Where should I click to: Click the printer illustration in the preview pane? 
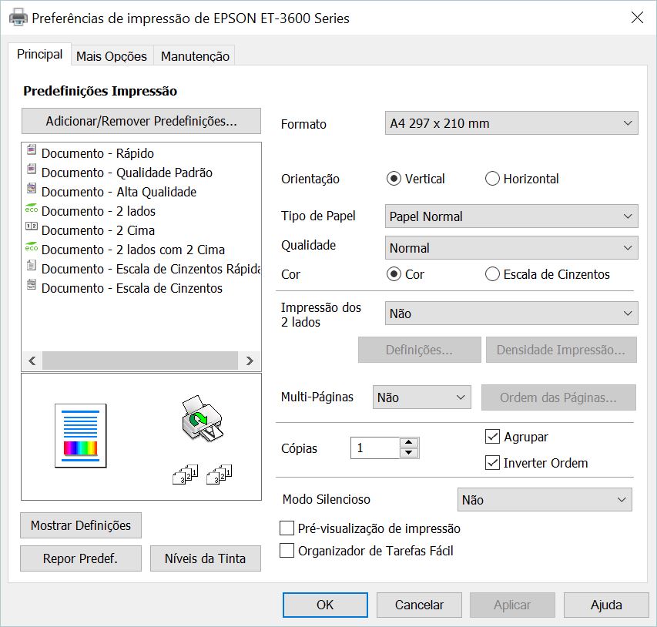click(x=203, y=417)
